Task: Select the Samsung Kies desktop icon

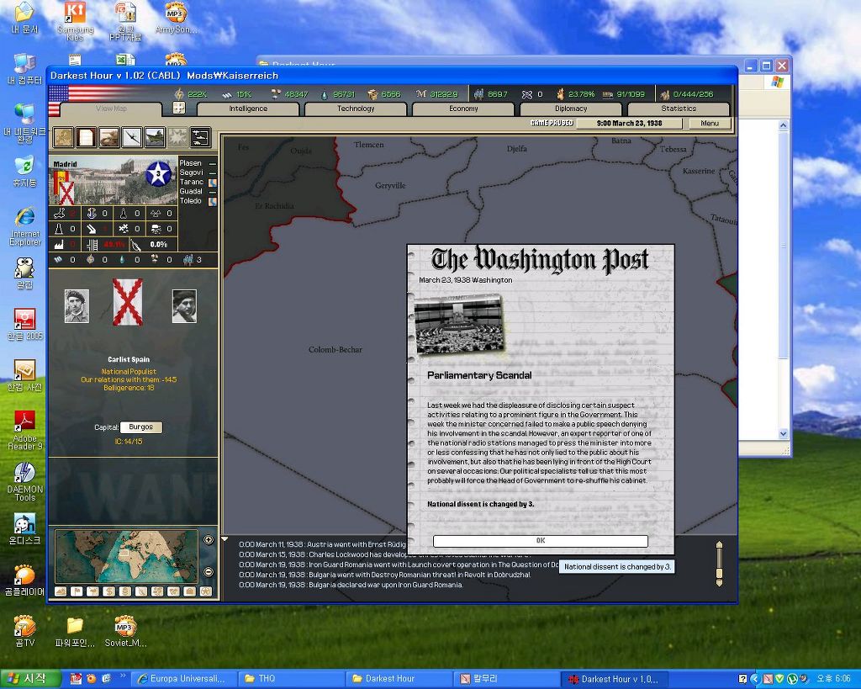Action: (x=75, y=21)
